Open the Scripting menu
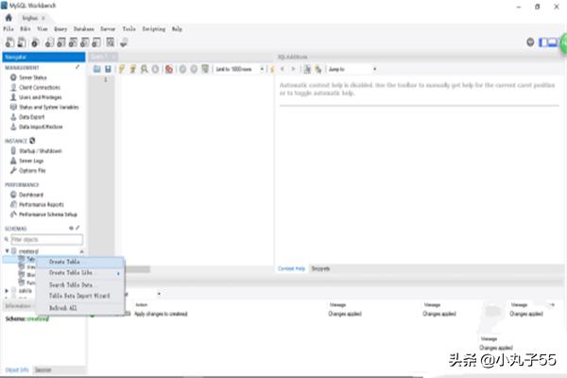The width and height of the screenshot is (567, 378). (x=154, y=28)
